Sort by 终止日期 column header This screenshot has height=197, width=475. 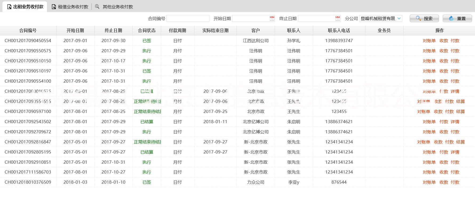coord(113,30)
